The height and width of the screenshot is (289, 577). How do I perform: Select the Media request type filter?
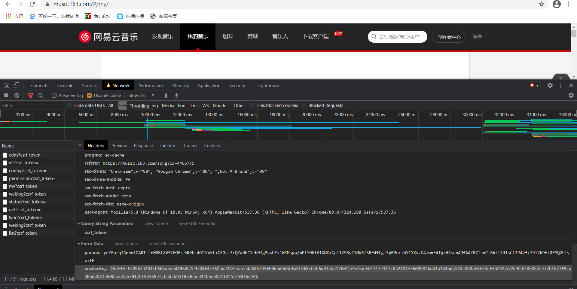pyautogui.click(x=168, y=106)
